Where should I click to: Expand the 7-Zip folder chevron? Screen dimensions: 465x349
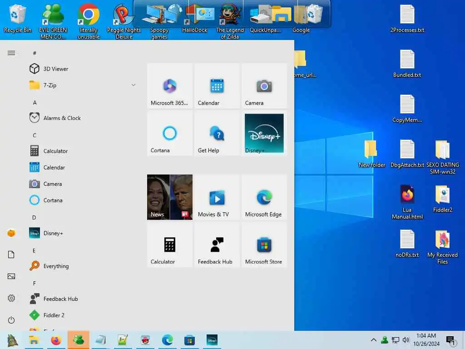[x=134, y=85]
